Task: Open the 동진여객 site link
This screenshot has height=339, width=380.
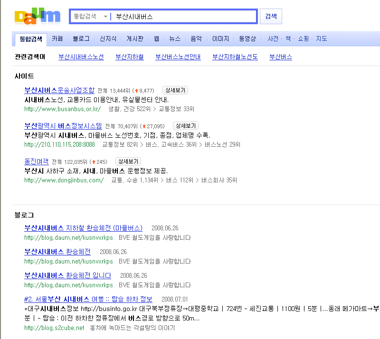Action: [37, 161]
